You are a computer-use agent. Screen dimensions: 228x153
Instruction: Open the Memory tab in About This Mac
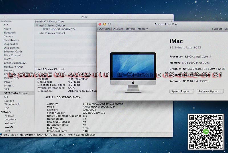(143, 29)
